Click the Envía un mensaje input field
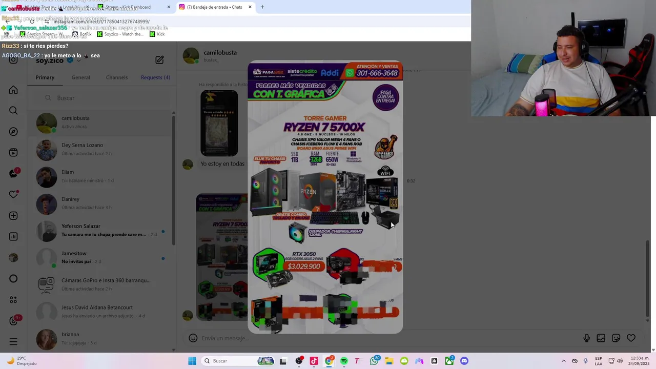 (389, 338)
